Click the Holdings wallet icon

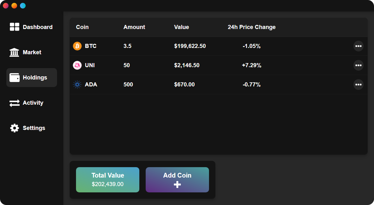coord(15,78)
